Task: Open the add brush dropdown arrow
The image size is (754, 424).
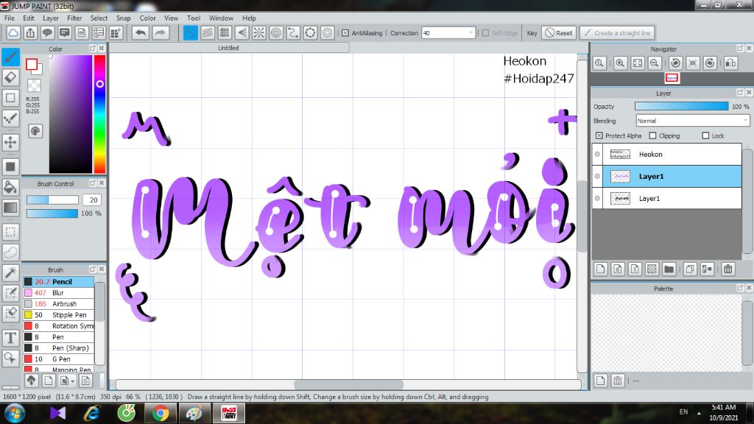Action: (x=72, y=381)
